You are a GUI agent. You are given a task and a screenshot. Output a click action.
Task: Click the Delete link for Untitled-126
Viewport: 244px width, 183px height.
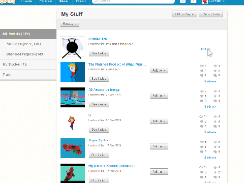click(x=205, y=49)
